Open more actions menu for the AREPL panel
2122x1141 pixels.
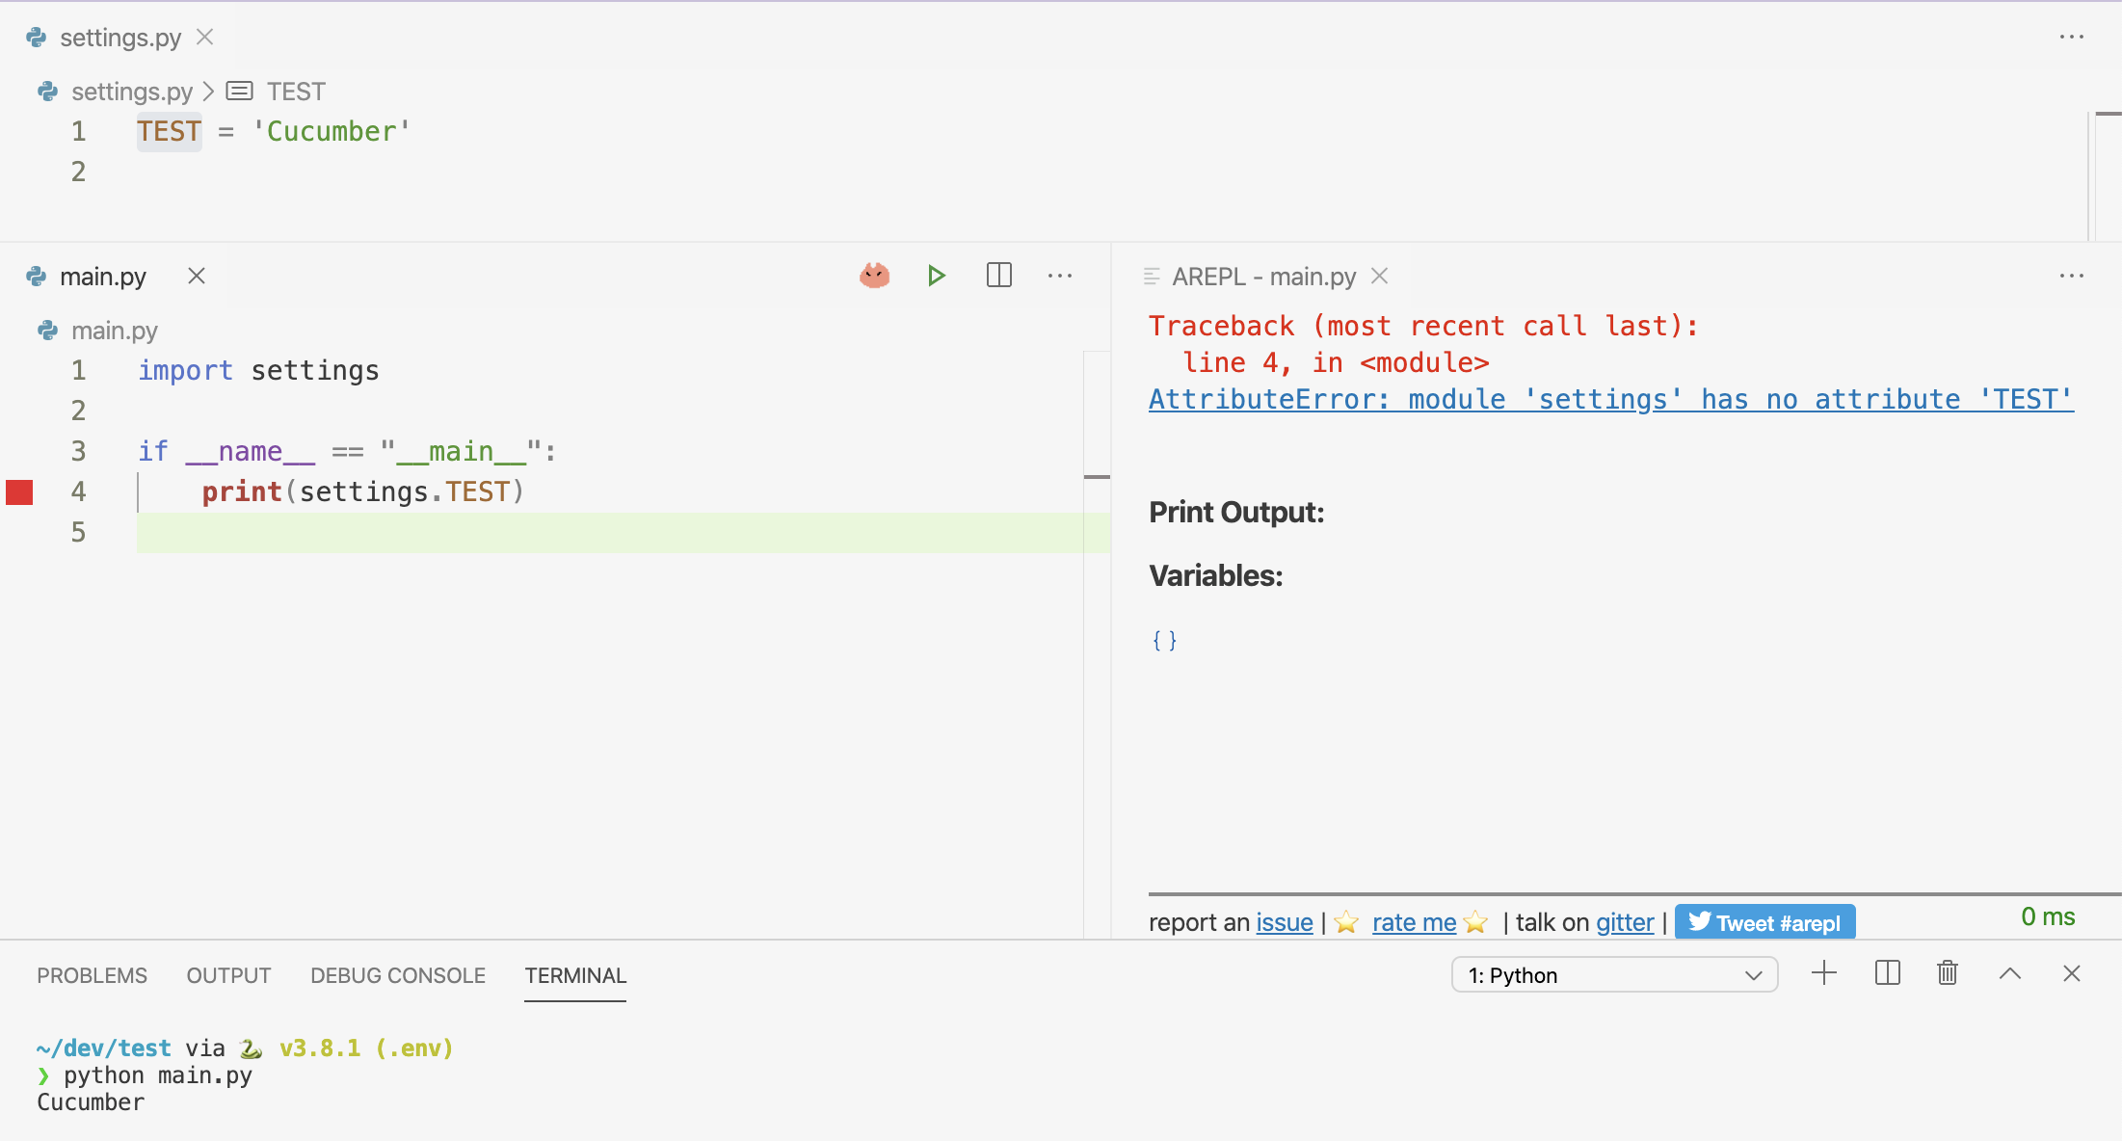[2071, 276]
